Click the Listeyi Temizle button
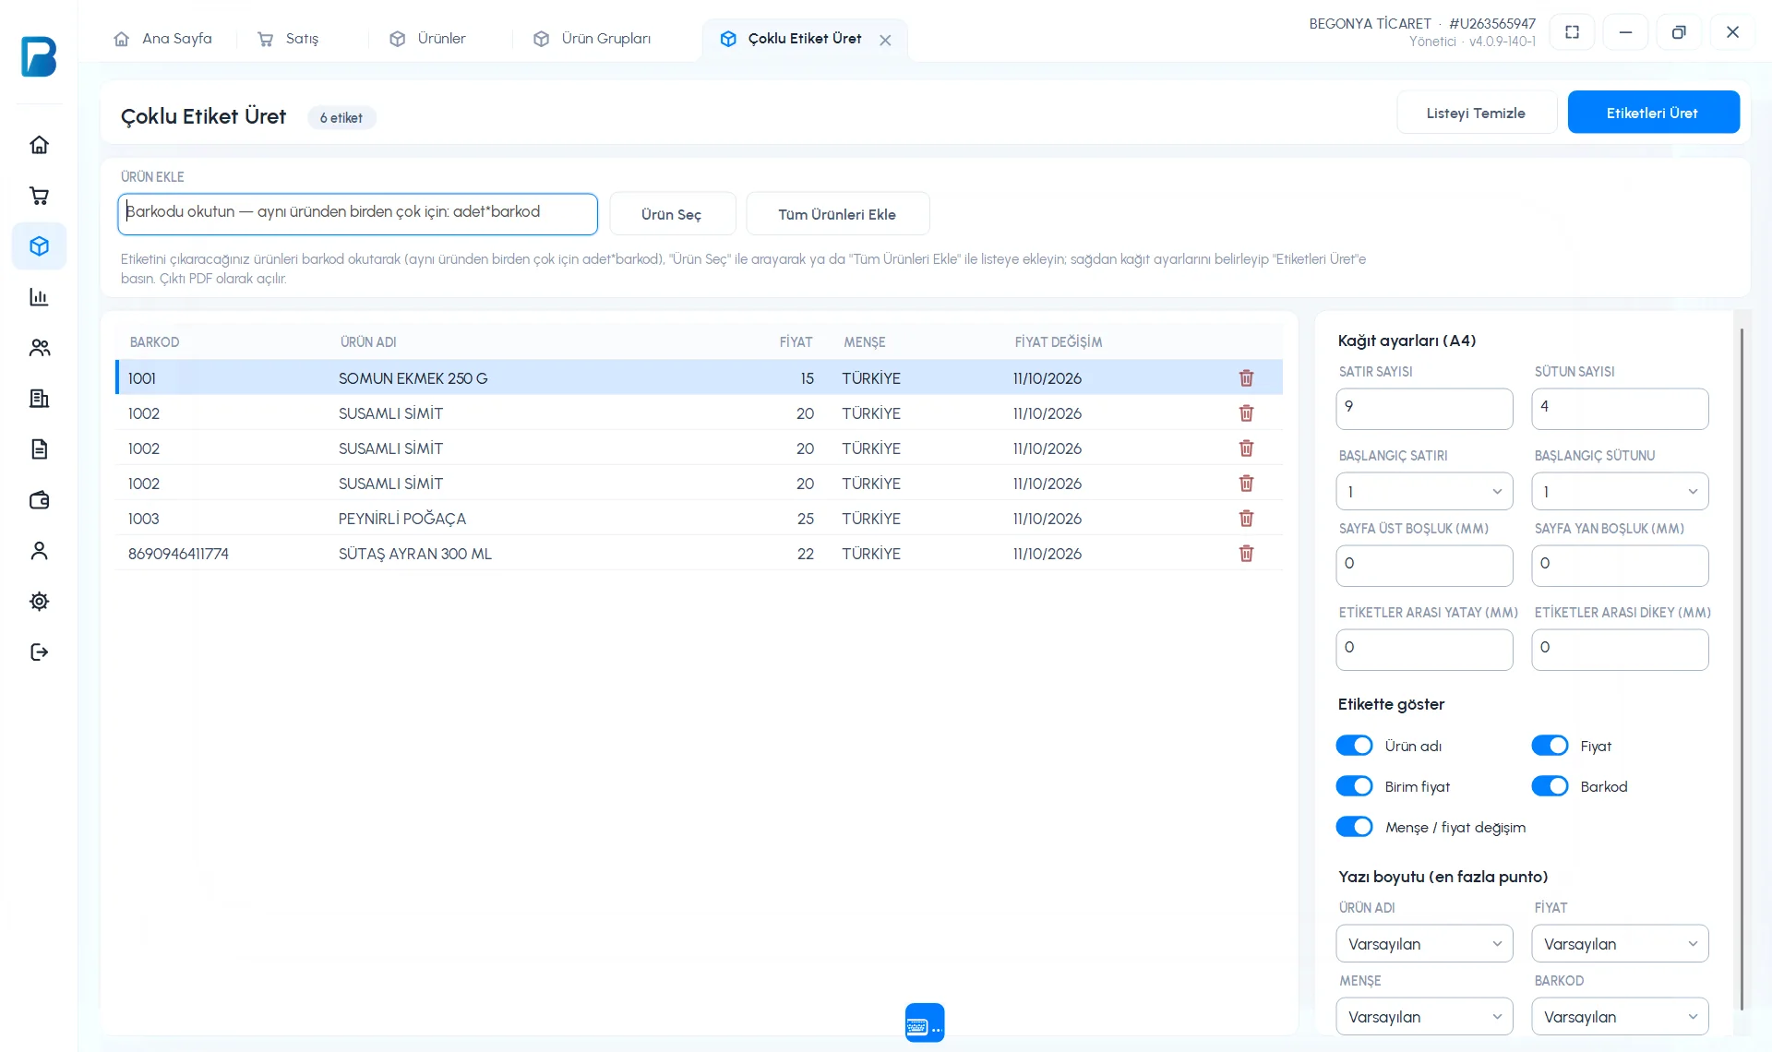This screenshot has width=1772, height=1052. [x=1476, y=113]
